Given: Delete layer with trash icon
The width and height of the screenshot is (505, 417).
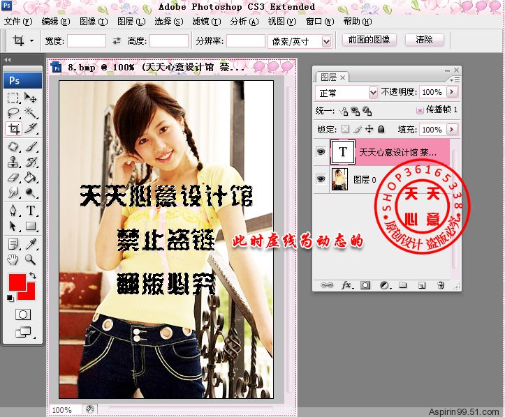Looking at the screenshot, I should click(441, 285).
